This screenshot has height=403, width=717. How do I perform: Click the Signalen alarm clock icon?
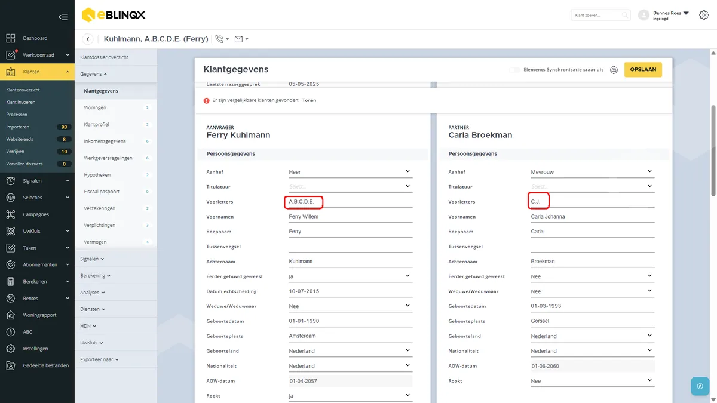pyautogui.click(x=11, y=181)
